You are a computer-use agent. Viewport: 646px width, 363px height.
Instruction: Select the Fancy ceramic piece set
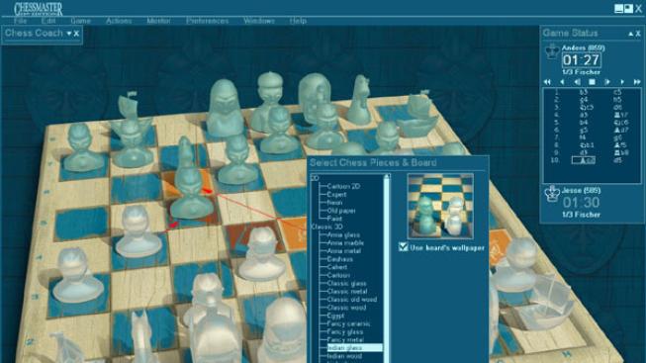348,323
